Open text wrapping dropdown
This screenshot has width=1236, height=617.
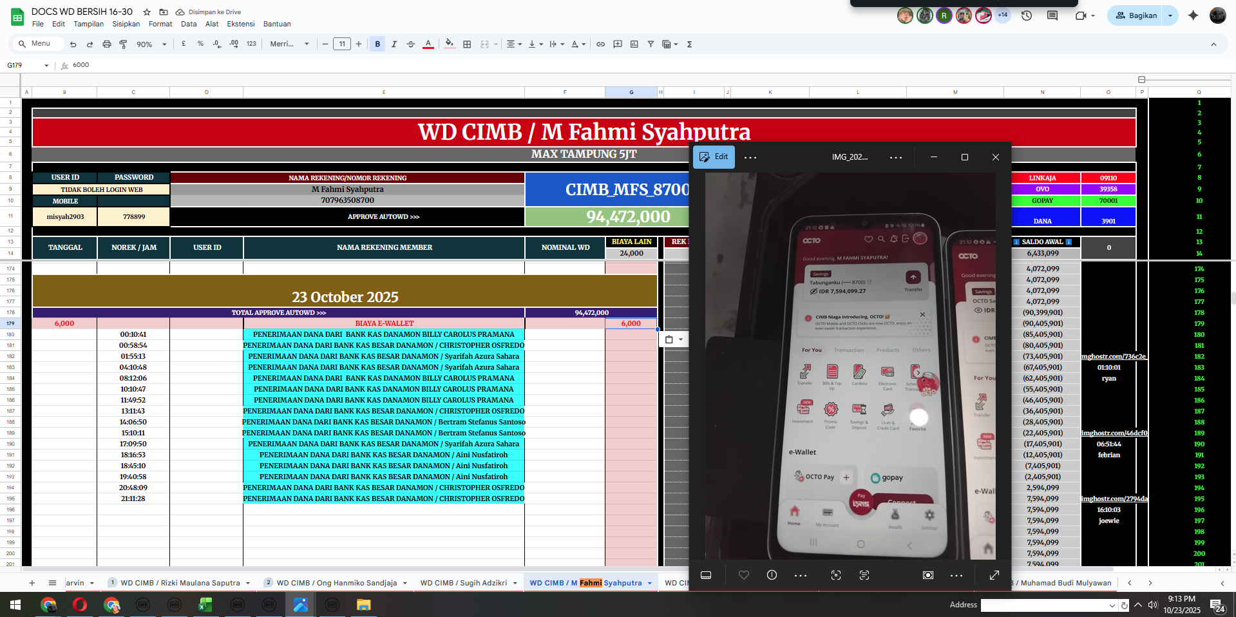click(x=556, y=44)
